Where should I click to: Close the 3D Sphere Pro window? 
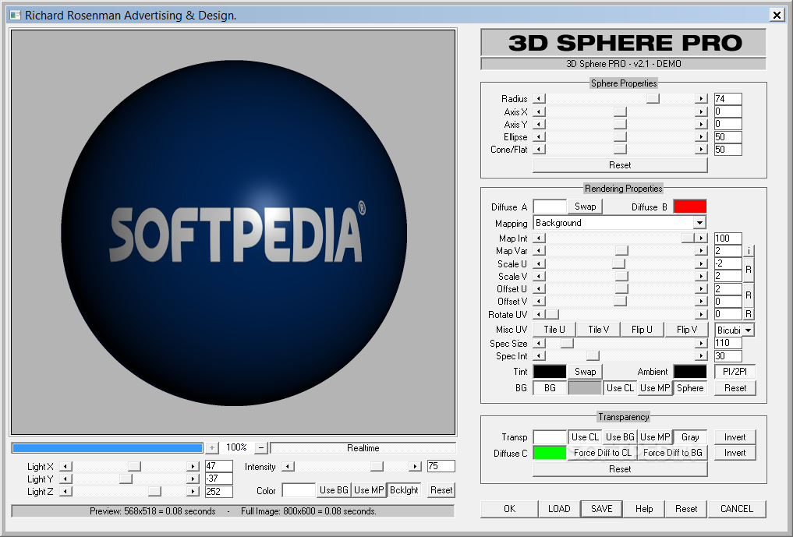[777, 15]
